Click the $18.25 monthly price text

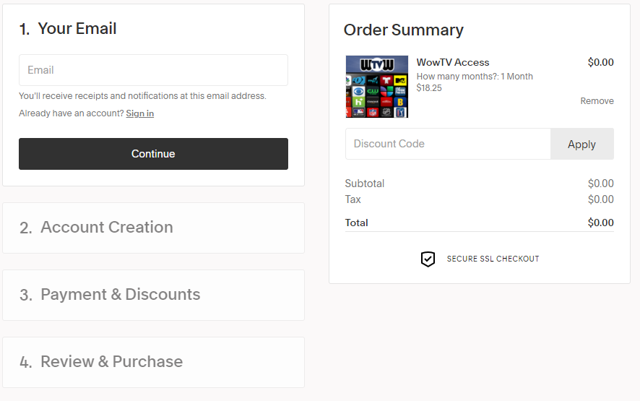click(x=429, y=88)
